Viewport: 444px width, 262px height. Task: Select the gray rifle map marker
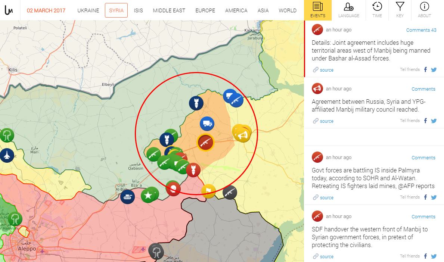tap(230, 192)
